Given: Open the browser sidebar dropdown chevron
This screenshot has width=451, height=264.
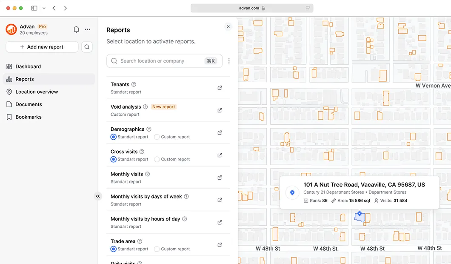Looking at the screenshot, I should pos(44,8).
